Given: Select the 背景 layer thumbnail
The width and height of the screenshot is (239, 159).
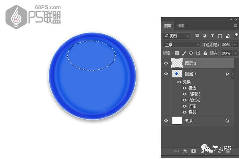Looking at the screenshot, I should click(x=177, y=120).
